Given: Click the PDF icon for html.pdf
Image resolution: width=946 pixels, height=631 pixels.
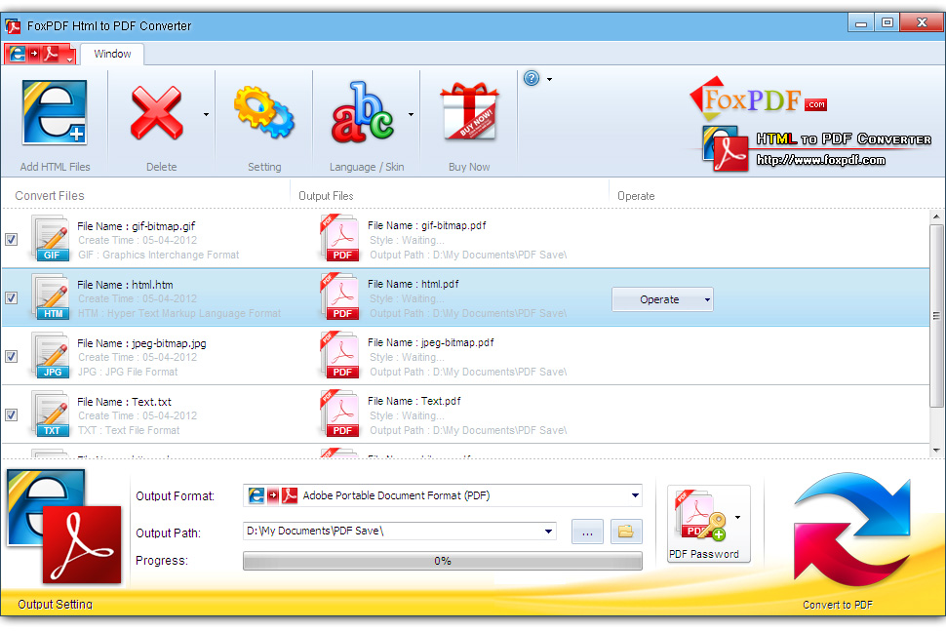Looking at the screenshot, I should pyautogui.click(x=339, y=296).
